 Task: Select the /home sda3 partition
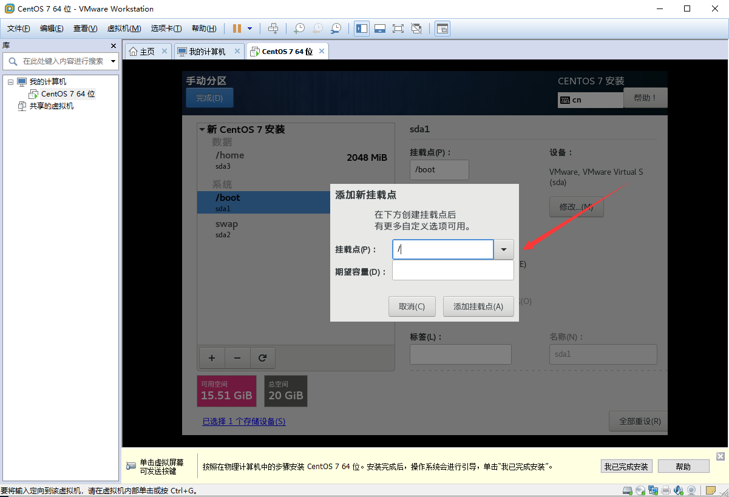pyautogui.click(x=296, y=160)
